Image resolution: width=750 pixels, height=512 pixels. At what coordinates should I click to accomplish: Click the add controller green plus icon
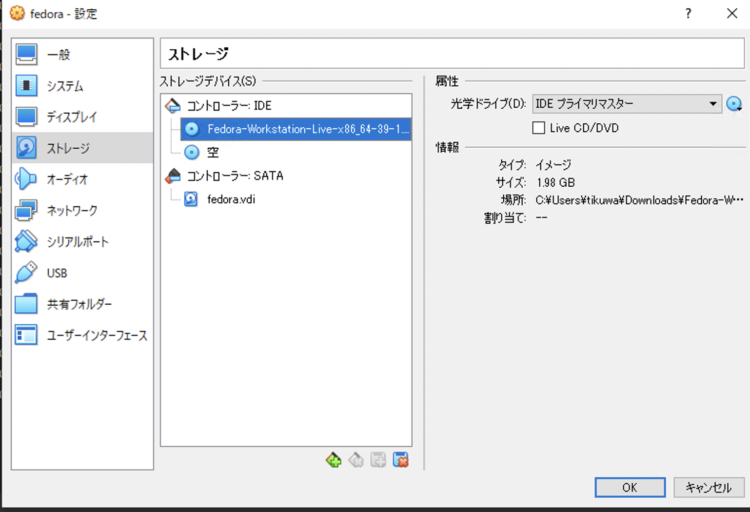(x=334, y=459)
